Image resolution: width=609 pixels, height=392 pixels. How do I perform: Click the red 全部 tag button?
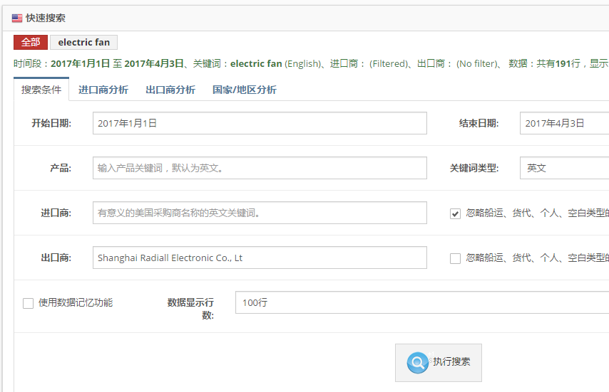pos(31,43)
